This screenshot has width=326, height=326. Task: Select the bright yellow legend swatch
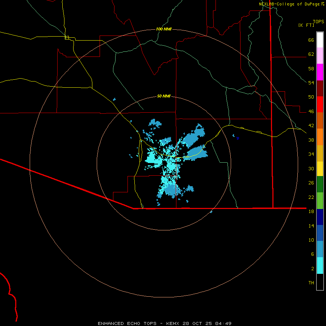click(x=320, y=169)
